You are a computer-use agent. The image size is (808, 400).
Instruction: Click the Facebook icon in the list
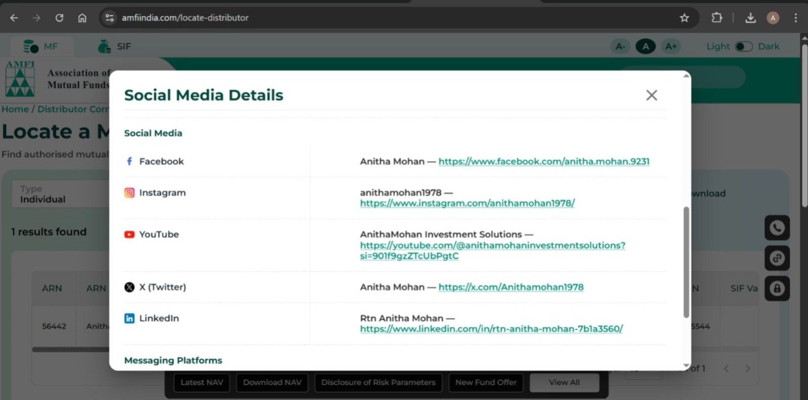(129, 161)
